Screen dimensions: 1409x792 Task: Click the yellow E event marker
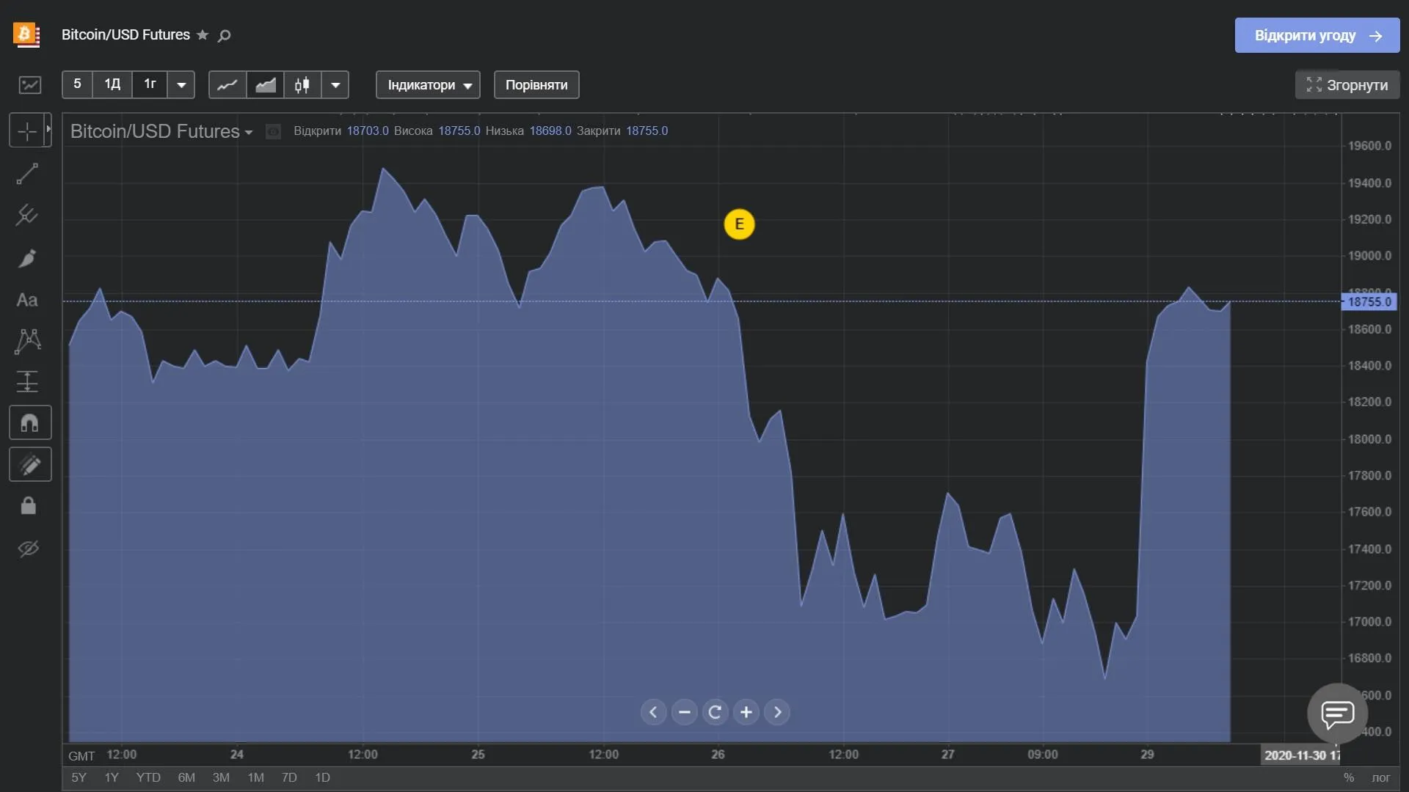(739, 224)
